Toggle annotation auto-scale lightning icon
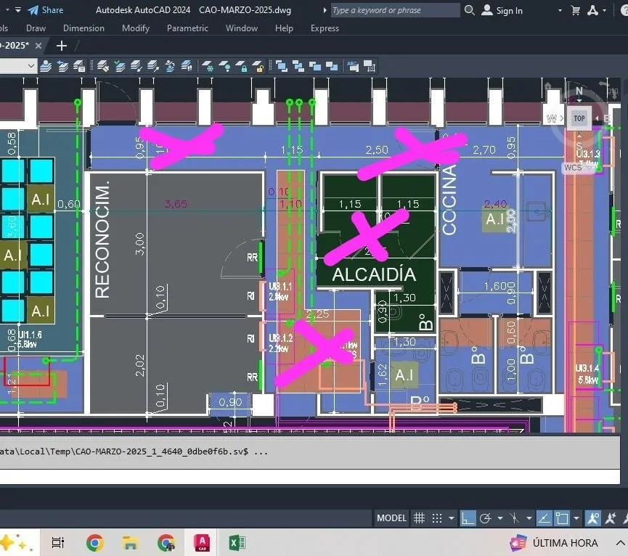 coord(611,518)
